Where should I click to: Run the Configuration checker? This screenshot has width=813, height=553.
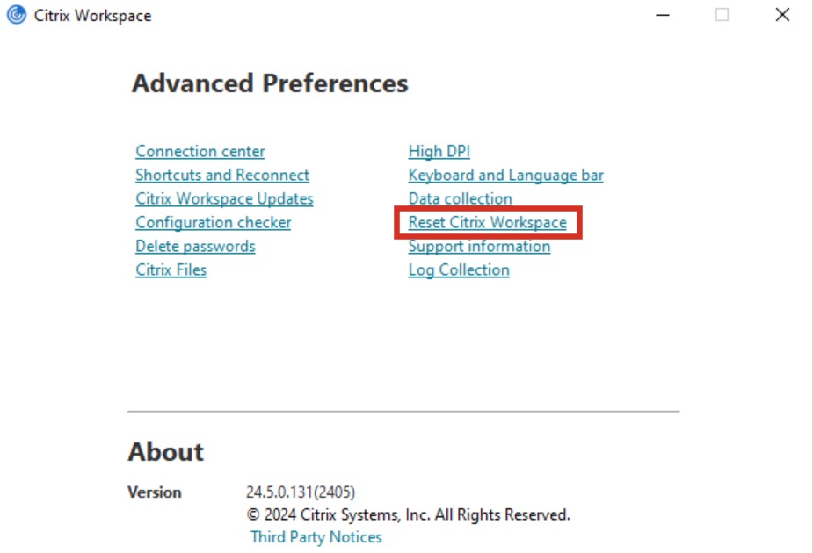[213, 222]
